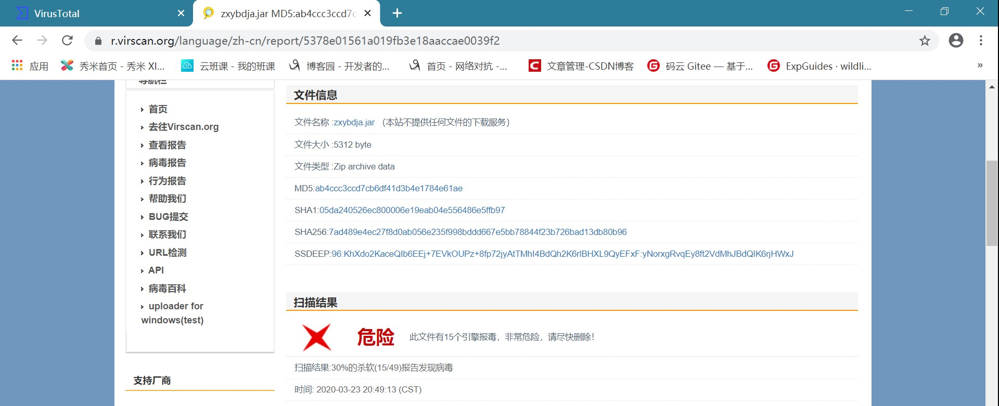Screen dimensions: 999x406
Task: Click the scan time 2020-03-23 text
Action: [x=358, y=389]
